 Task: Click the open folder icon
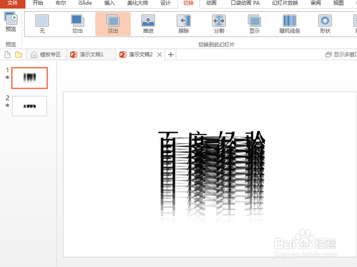pyautogui.click(x=18, y=55)
